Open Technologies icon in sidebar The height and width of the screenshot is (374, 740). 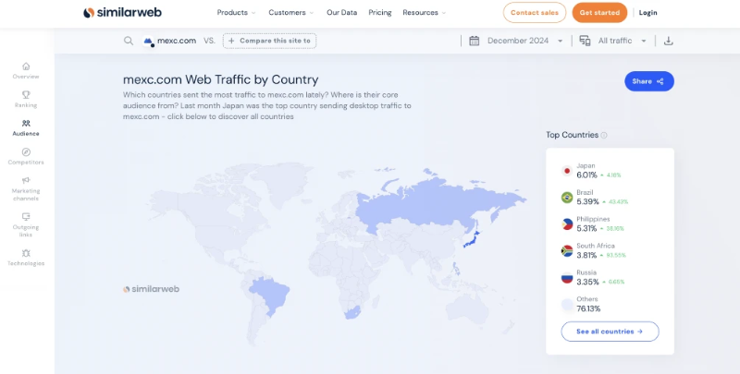(x=26, y=253)
